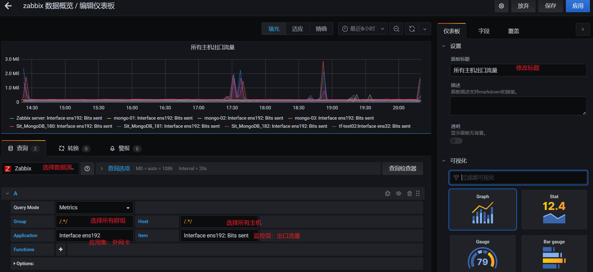593x272 pixels.
Task: Switch to the 仪表板 tab
Action: click(x=452, y=31)
